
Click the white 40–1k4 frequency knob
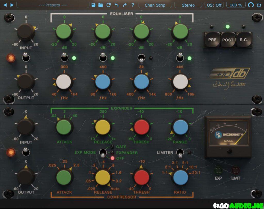[64, 82]
